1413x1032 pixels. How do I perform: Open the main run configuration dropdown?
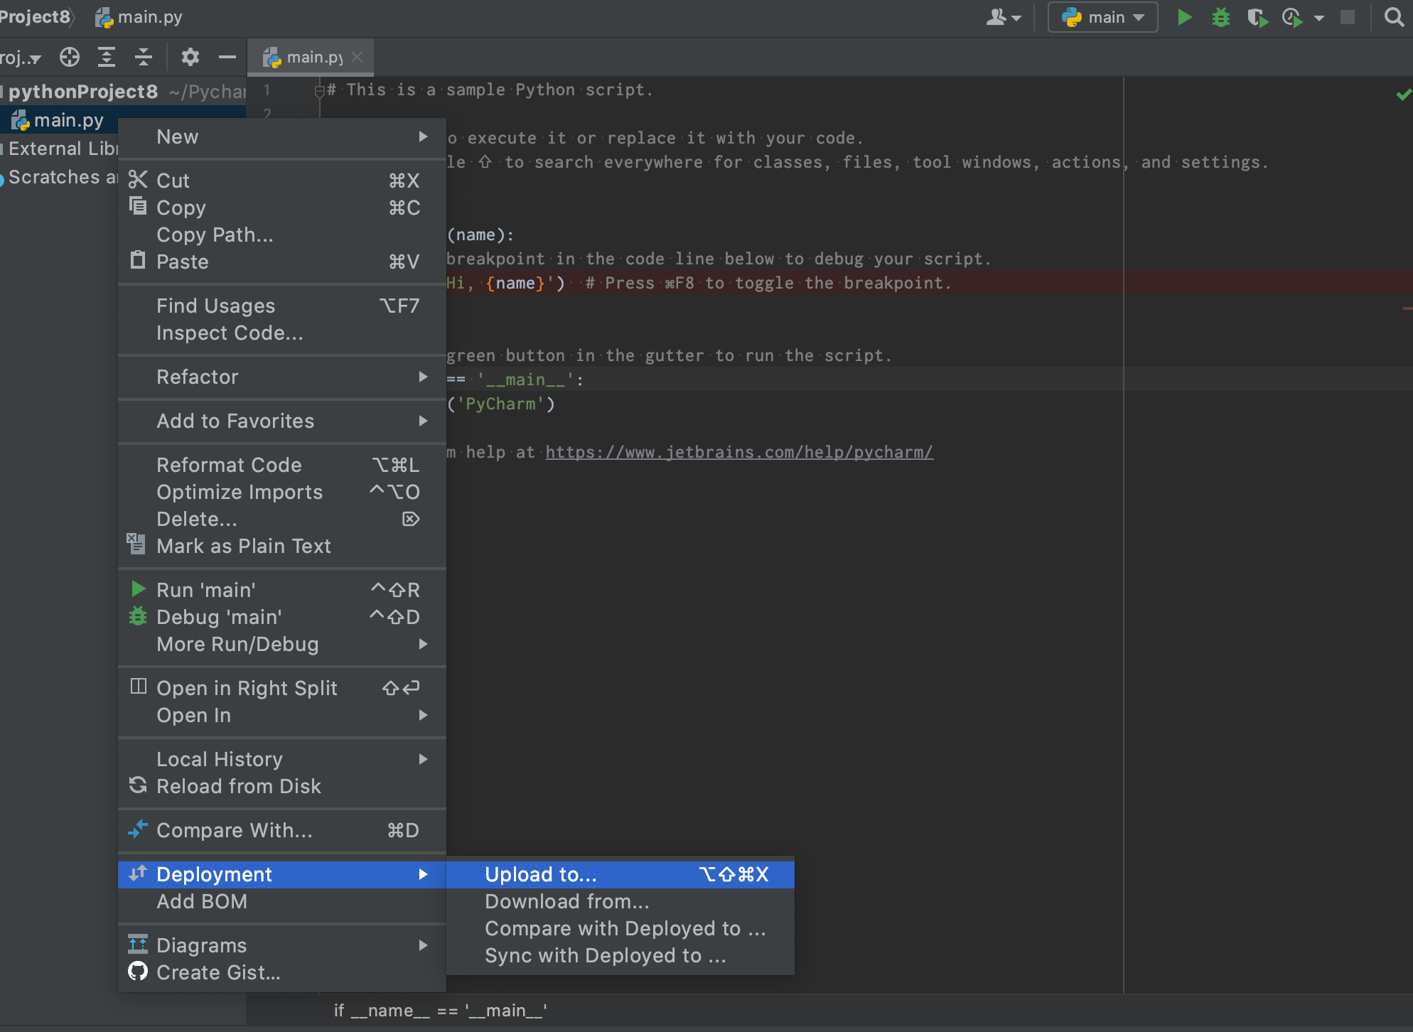pos(1102,17)
